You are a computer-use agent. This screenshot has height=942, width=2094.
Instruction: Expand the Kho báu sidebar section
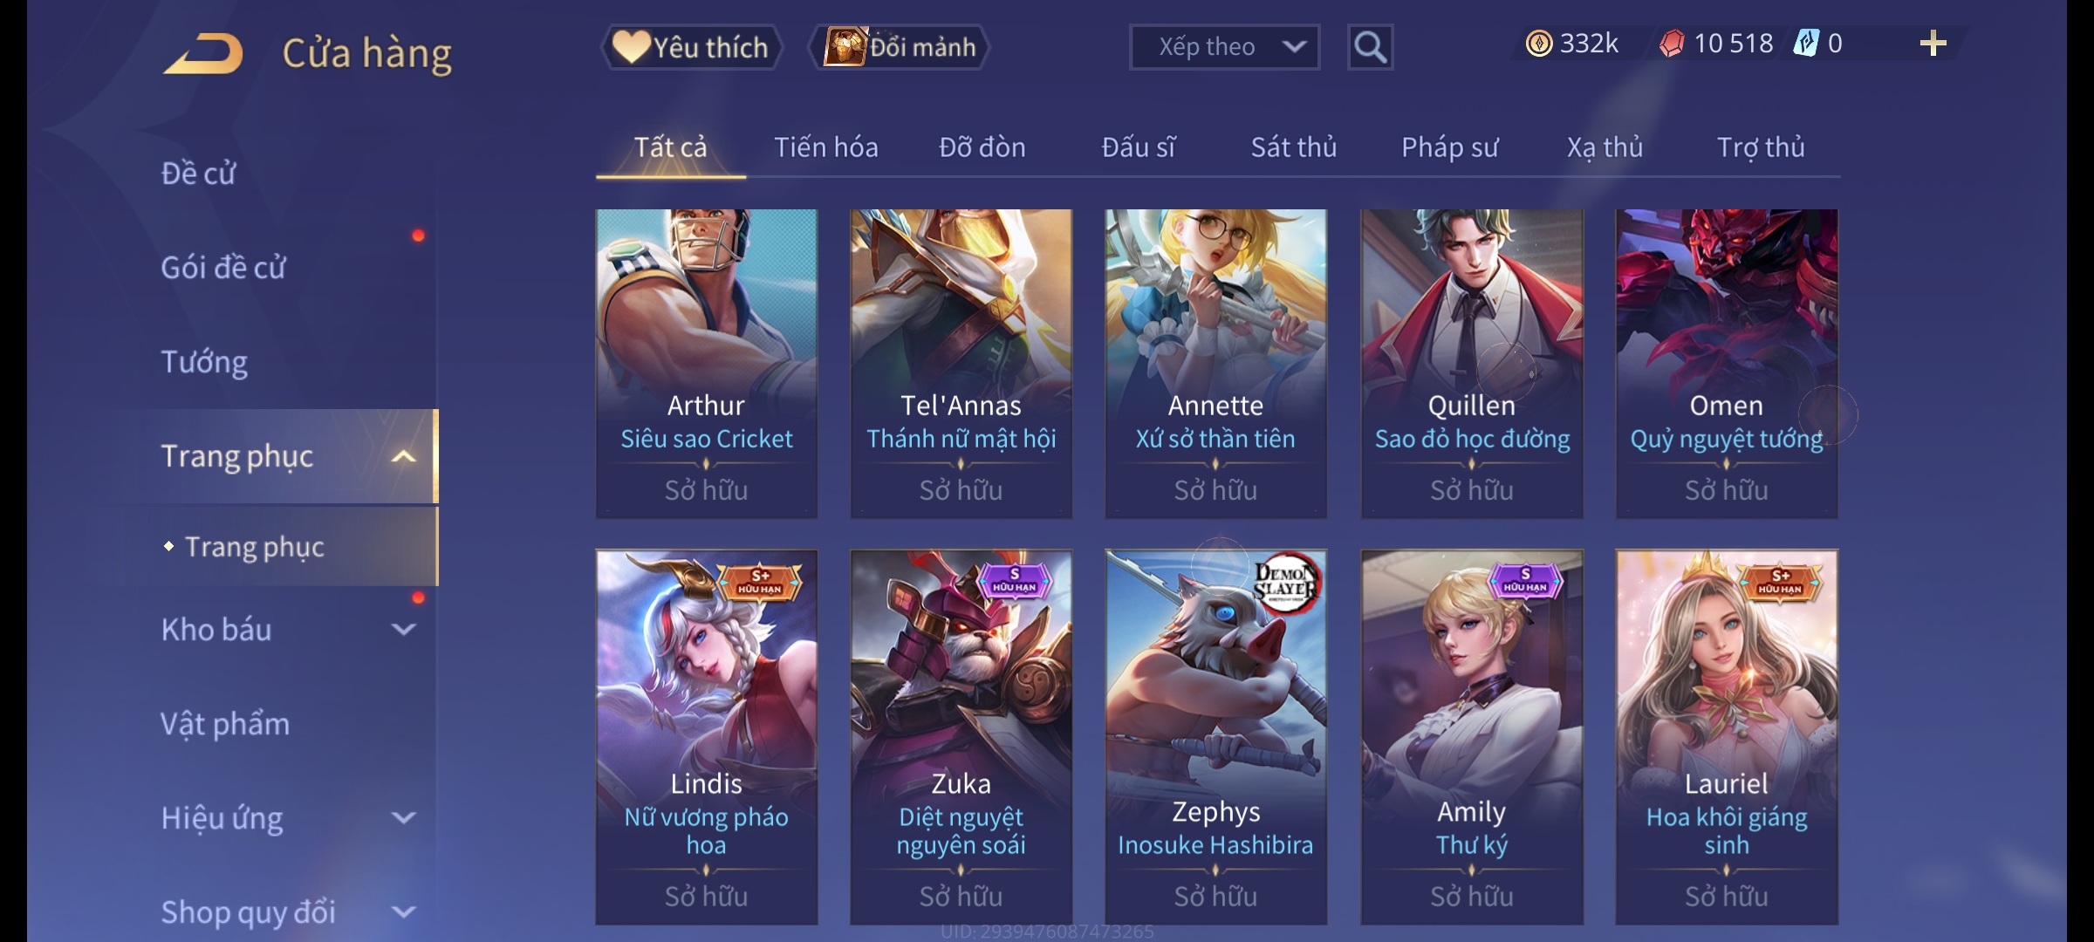tap(403, 629)
